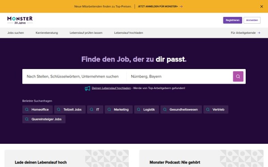Click the magnifier search submit button

tap(238, 76)
